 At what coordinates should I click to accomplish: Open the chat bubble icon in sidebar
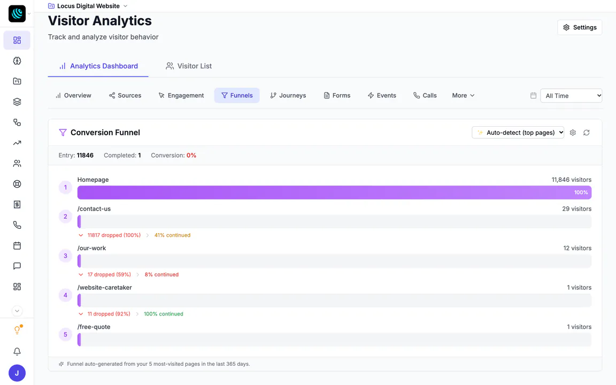(x=17, y=266)
